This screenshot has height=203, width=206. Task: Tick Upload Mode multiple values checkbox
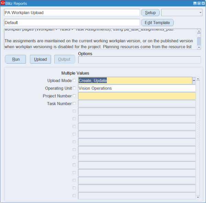(74, 80)
